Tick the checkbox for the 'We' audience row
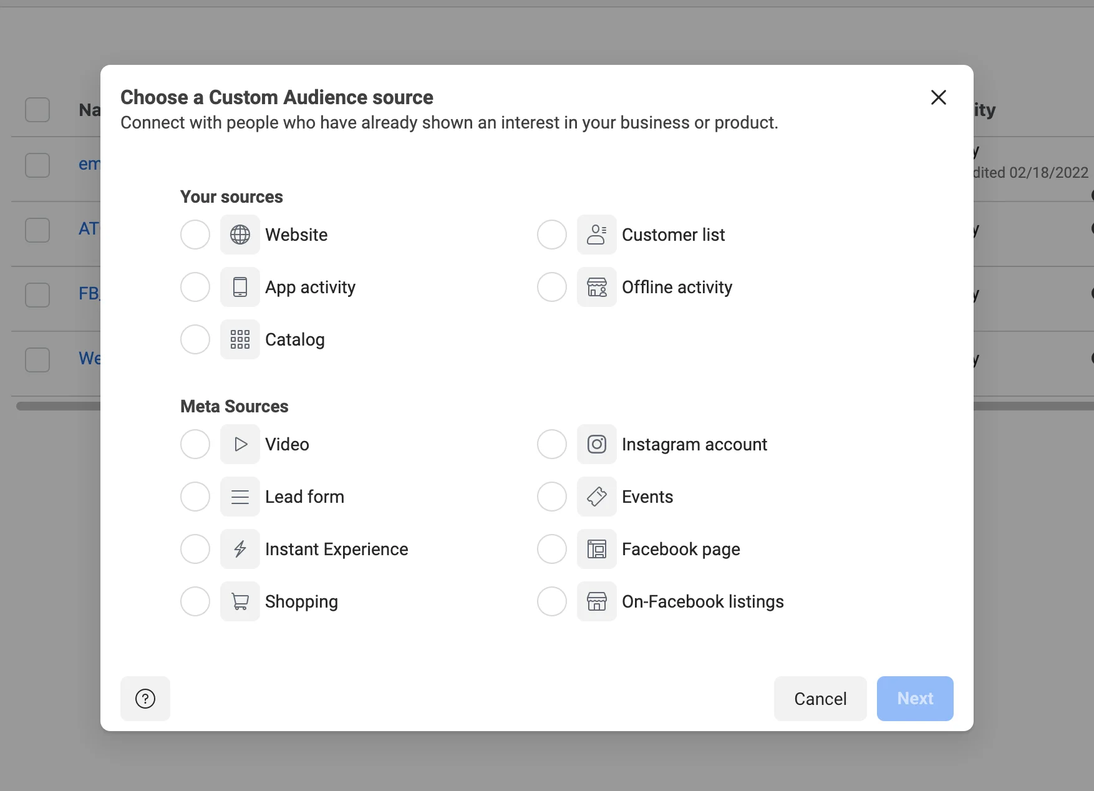Screen dimensions: 1094x791 (37, 360)
